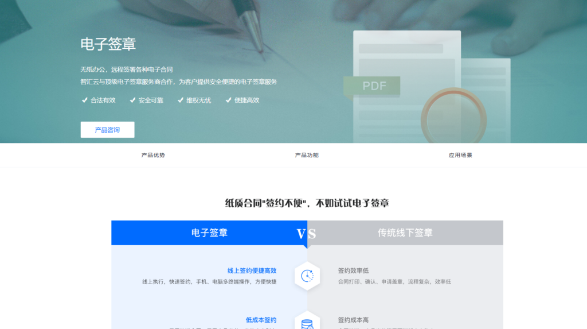Click the large 电子签章 banner title
Image resolution: width=587 pixels, height=329 pixels.
coord(108,44)
